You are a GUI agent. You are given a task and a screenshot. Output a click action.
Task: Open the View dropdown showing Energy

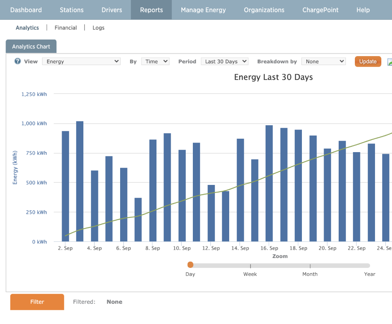pyautogui.click(x=81, y=61)
